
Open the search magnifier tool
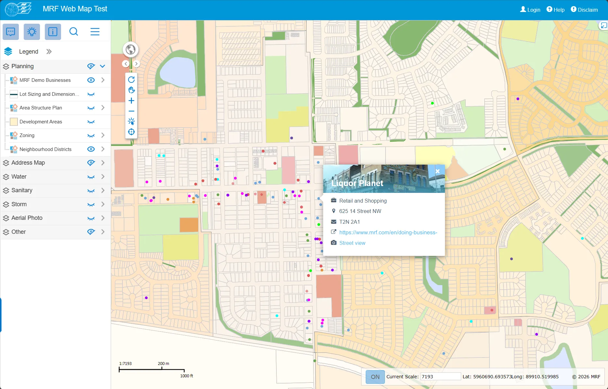point(74,32)
